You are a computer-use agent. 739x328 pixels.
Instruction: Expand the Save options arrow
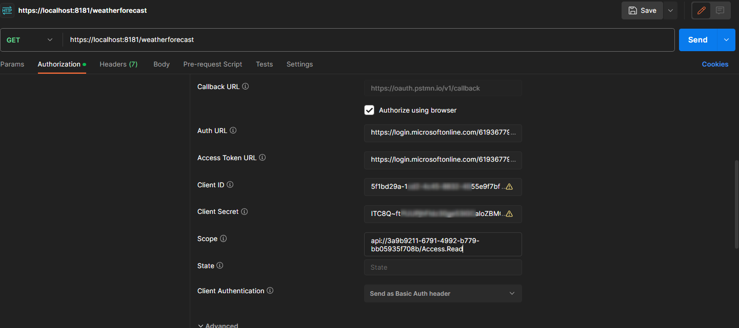click(x=670, y=11)
